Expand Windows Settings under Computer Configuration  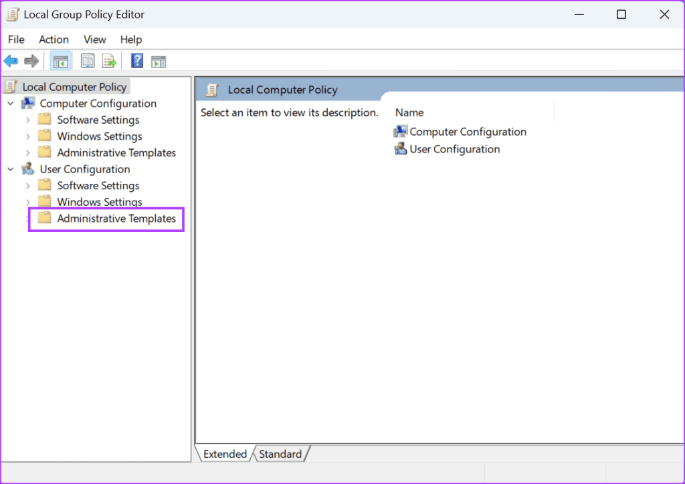[28, 136]
